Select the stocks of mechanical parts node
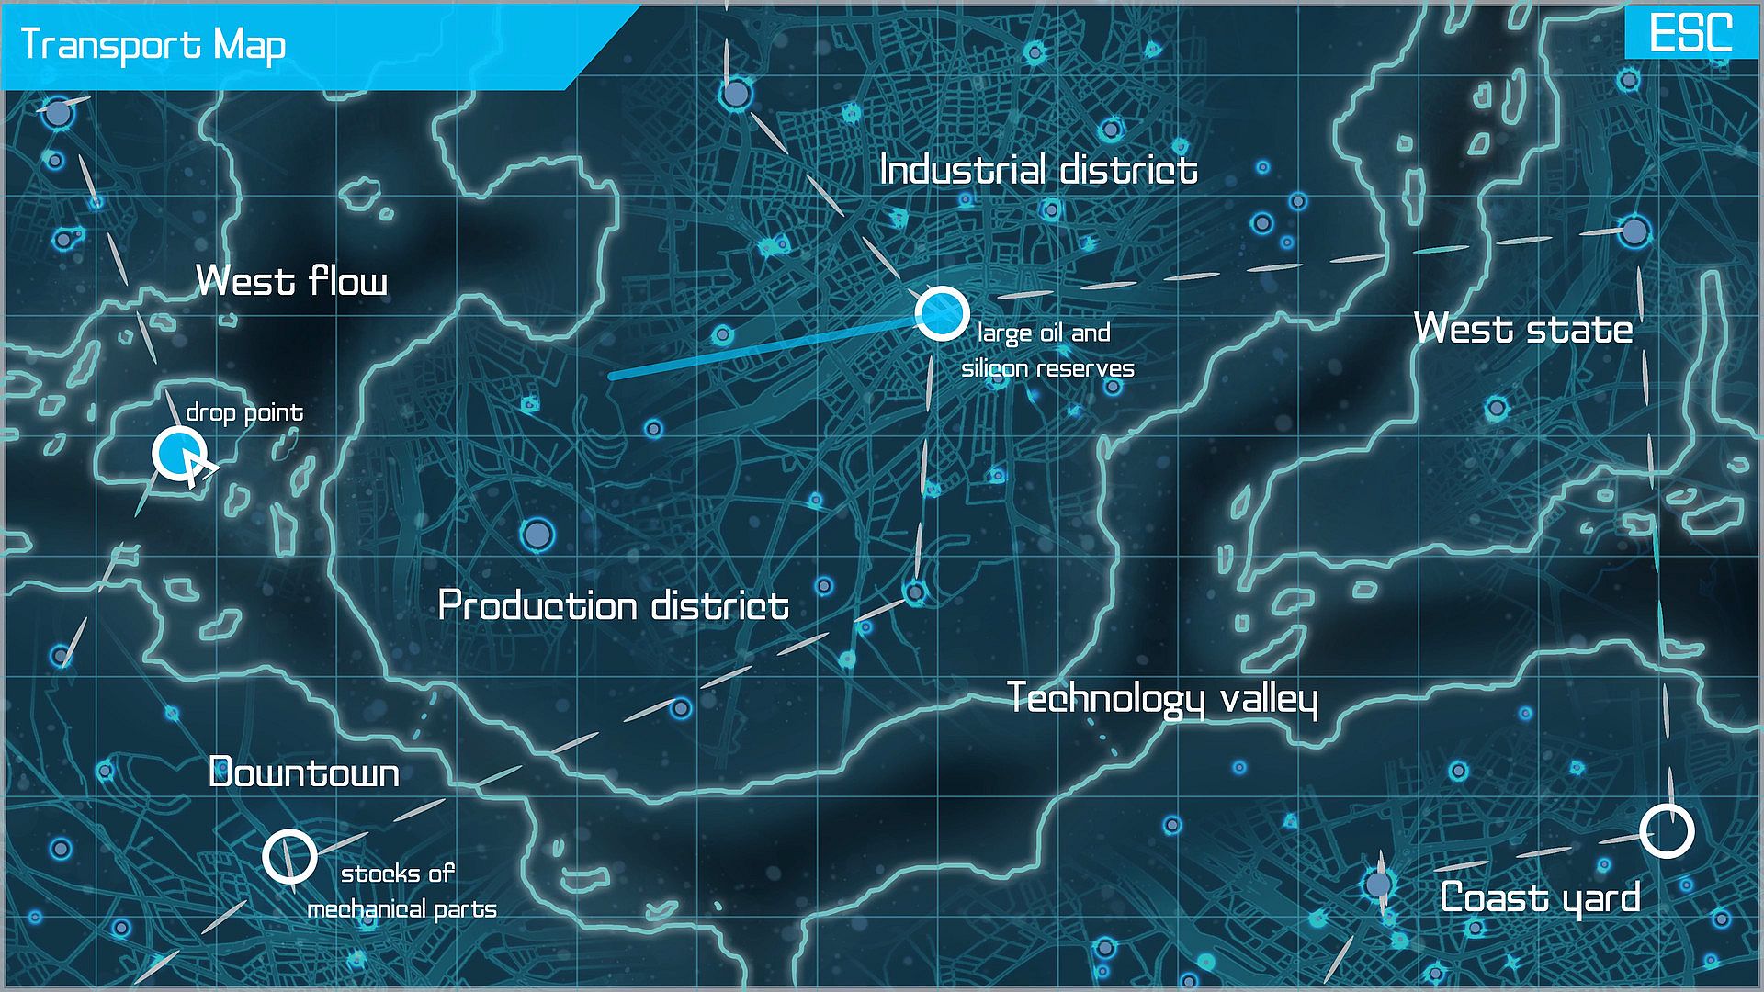This screenshot has height=992, width=1764. point(289,856)
